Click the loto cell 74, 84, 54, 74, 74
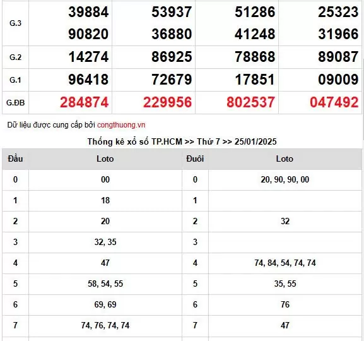364x341 pixels. [285, 263]
